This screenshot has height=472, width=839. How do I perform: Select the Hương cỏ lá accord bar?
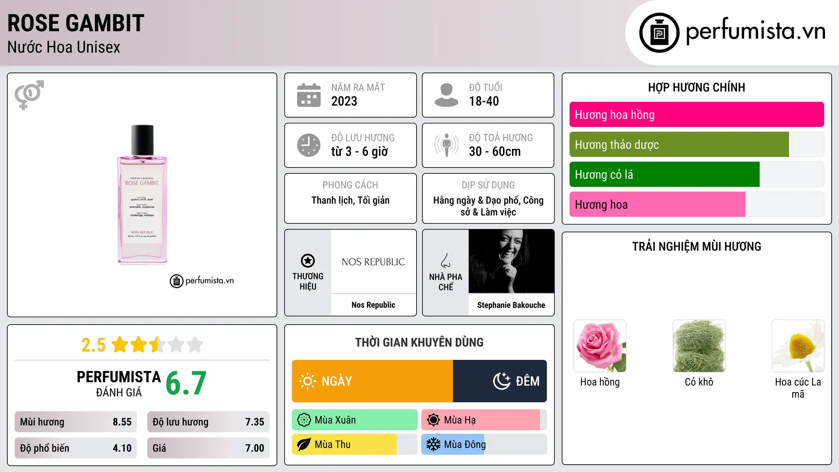pyautogui.click(x=696, y=175)
